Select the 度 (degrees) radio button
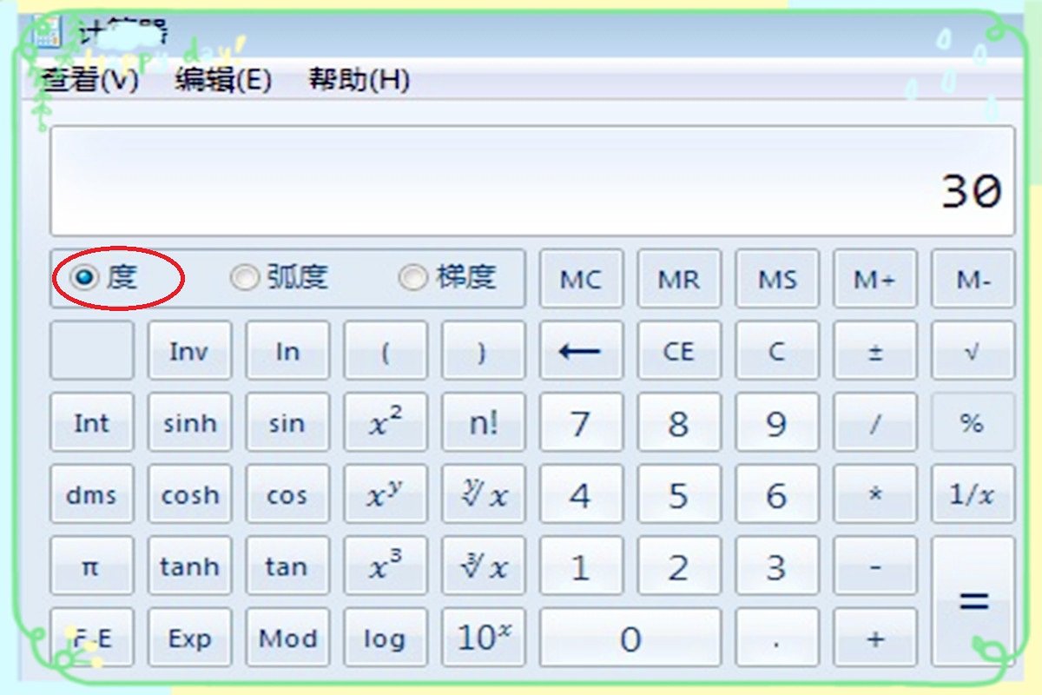The height and width of the screenshot is (695, 1042). [x=84, y=277]
